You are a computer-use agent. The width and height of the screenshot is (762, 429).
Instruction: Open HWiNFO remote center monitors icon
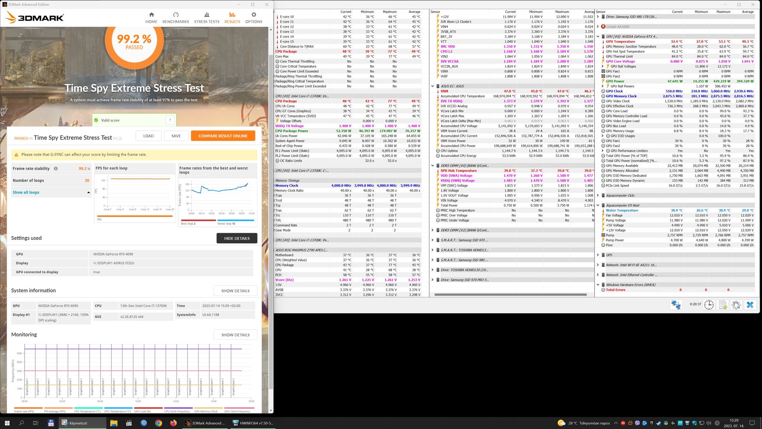pos(676,305)
